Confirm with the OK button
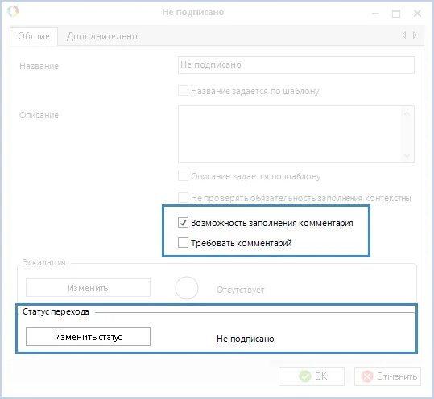This screenshot has width=434, height=399. coord(312,376)
